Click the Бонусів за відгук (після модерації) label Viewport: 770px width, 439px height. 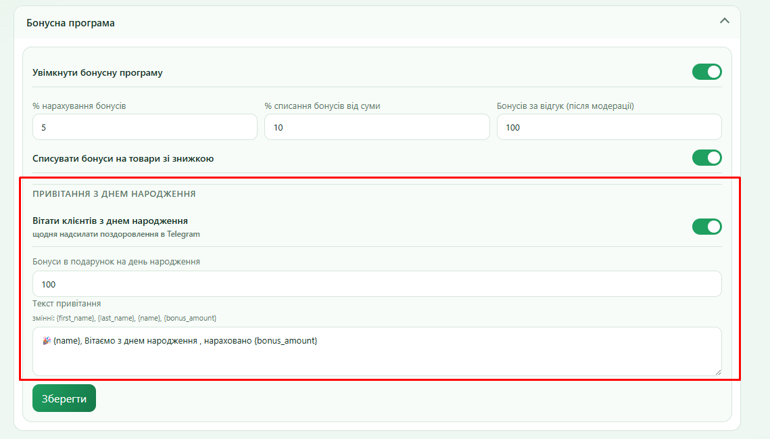tap(565, 106)
